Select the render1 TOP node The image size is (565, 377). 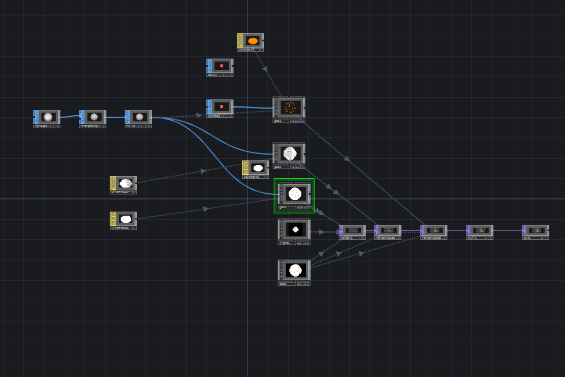pyautogui.click(x=352, y=230)
